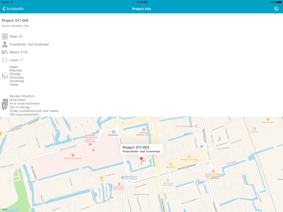Tap the Project 017-003 map callout
Image resolution: width=283 pixels, height=212 pixels.
click(x=141, y=149)
